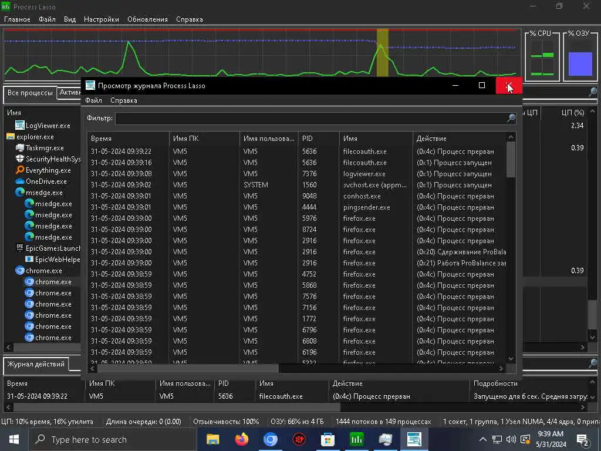
Task: Click the actions log search magnifier icon
Action: 593,363
